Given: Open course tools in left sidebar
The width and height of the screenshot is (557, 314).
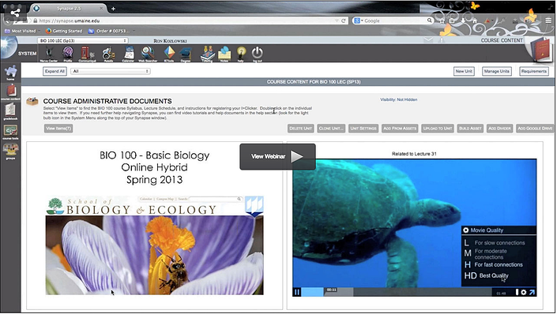Looking at the screenshot, I should pyautogui.click(x=10, y=131).
